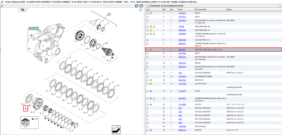
Task: Select the COMPRESSION SPRING description text
Action: pos(203,76)
